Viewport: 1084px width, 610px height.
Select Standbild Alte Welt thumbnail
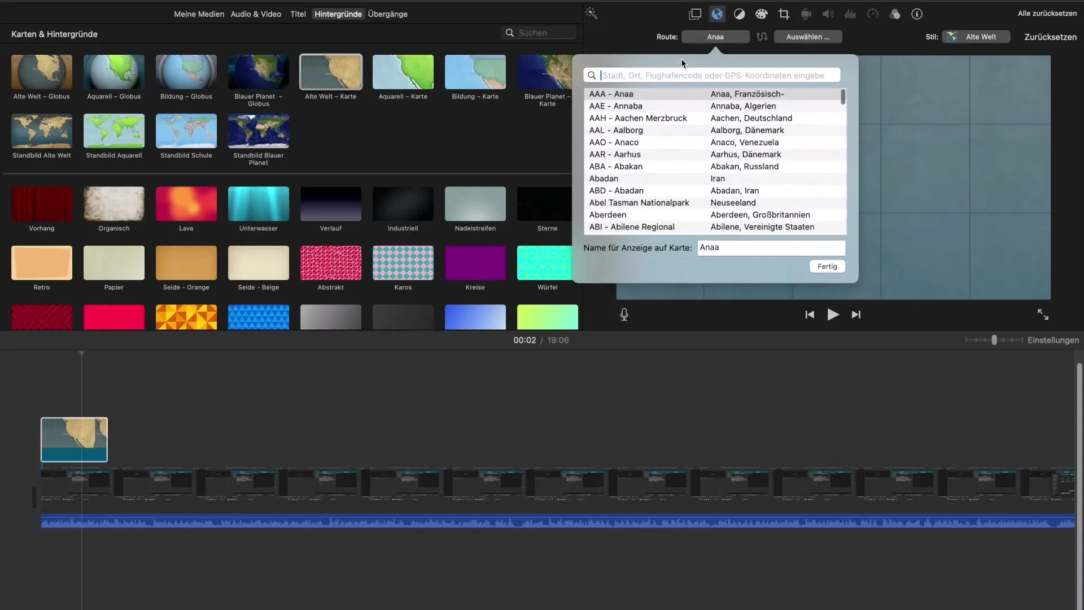pyautogui.click(x=42, y=131)
